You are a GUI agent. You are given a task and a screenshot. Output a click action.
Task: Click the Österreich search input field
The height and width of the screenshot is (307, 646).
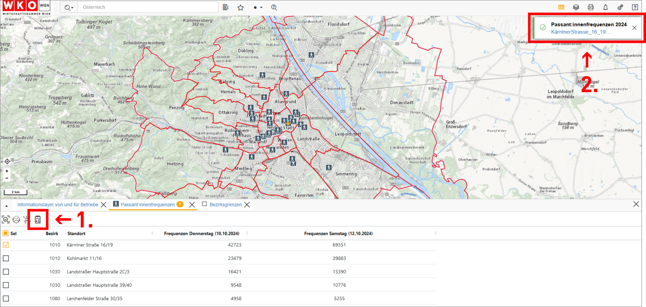148,7
